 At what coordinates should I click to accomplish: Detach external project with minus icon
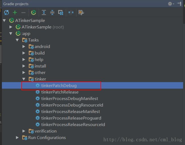23,13
